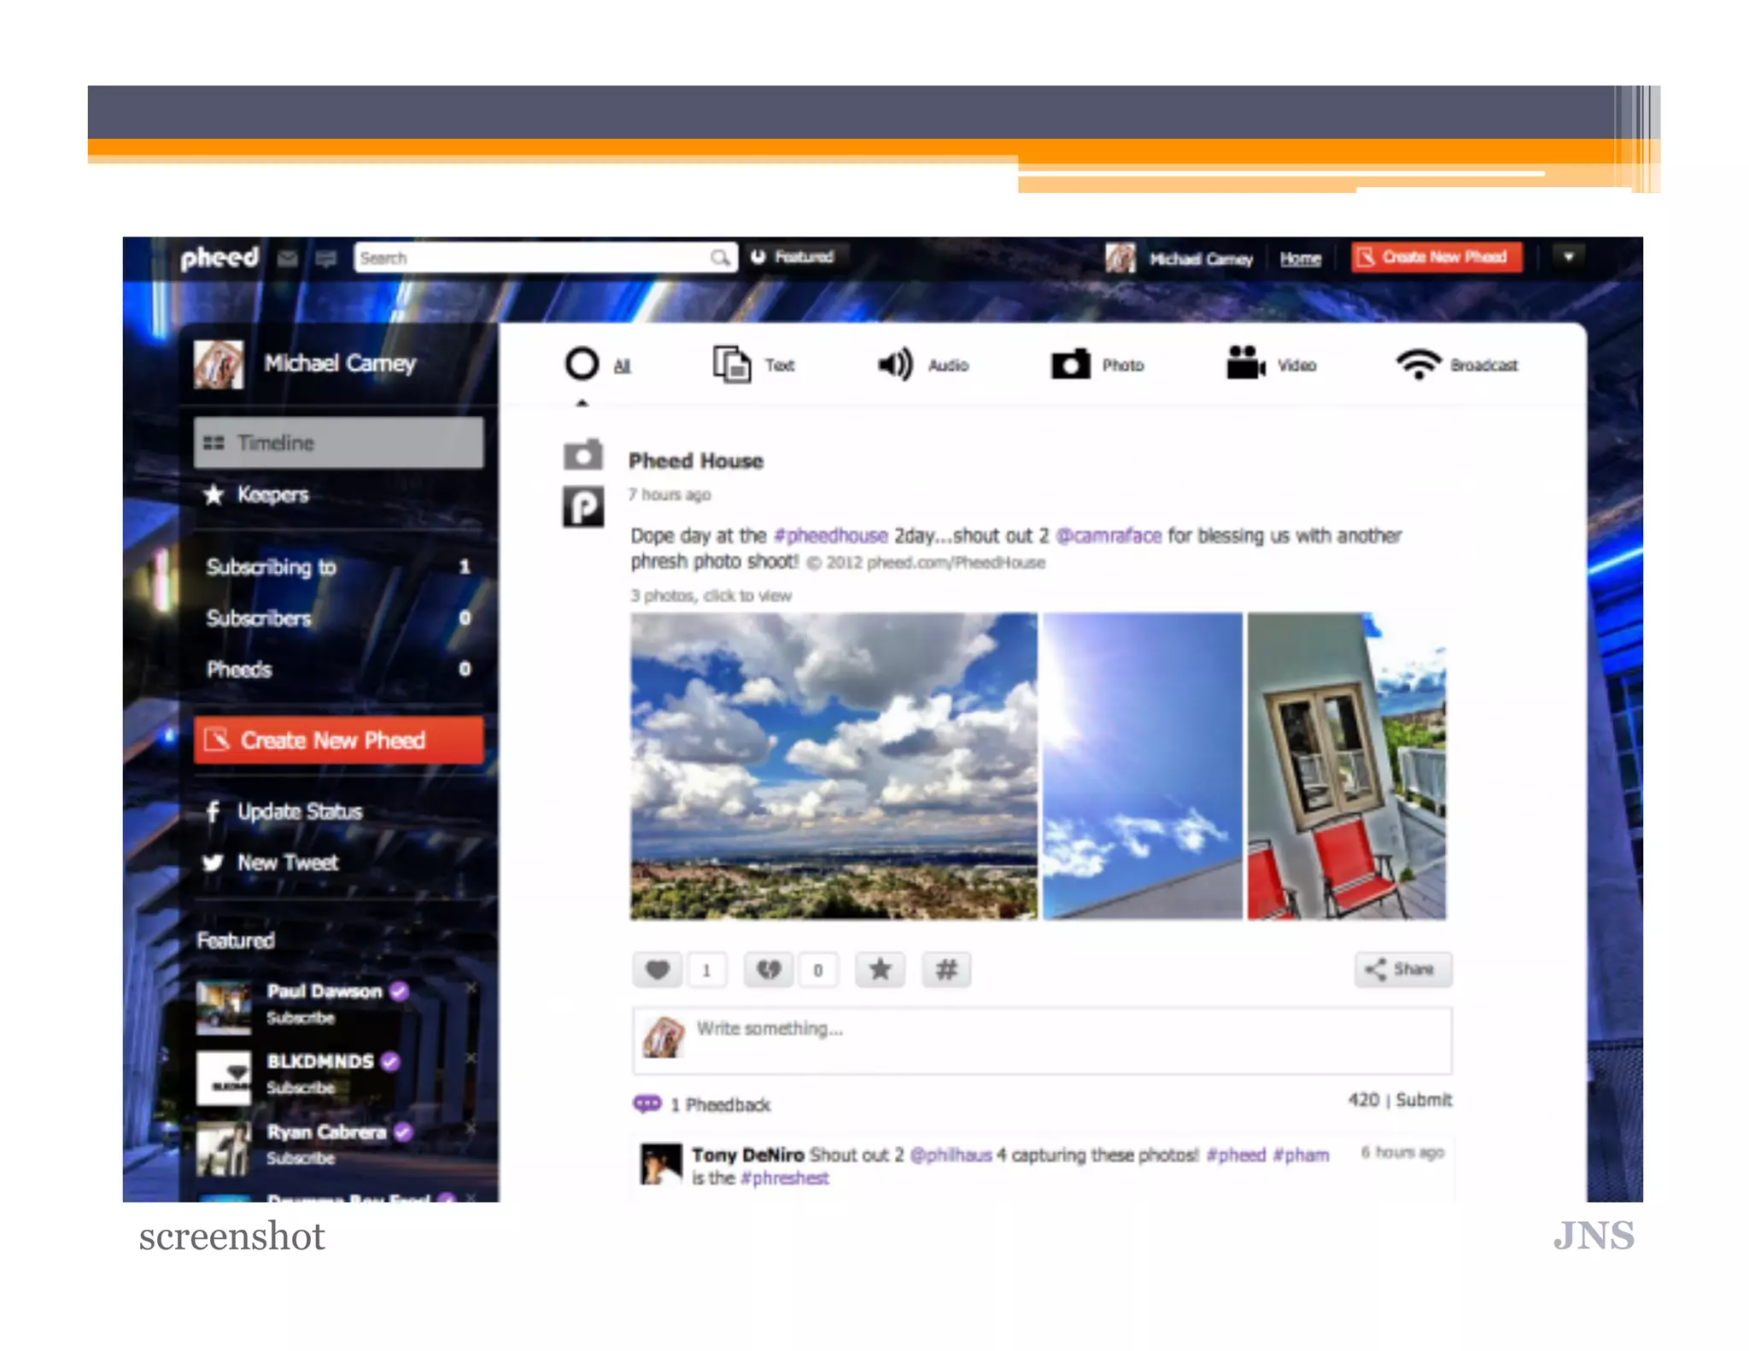Image resolution: width=1749 pixels, height=1351 pixels.
Task: Open the chat messages icon in top bar
Action: [x=325, y=258]
